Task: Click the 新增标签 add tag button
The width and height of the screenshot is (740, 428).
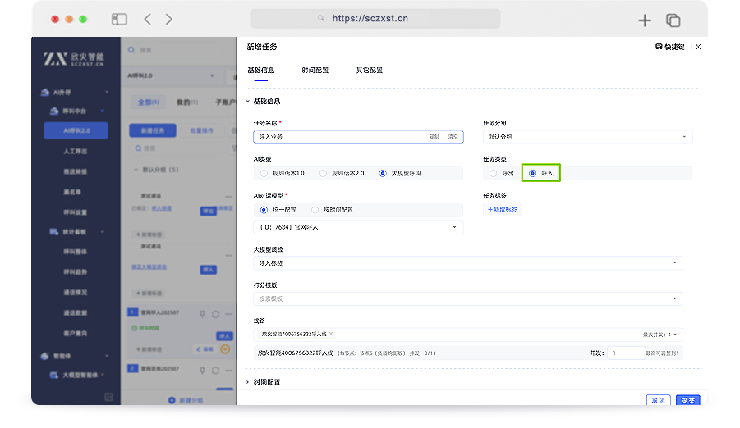Action: coord(503,210)
